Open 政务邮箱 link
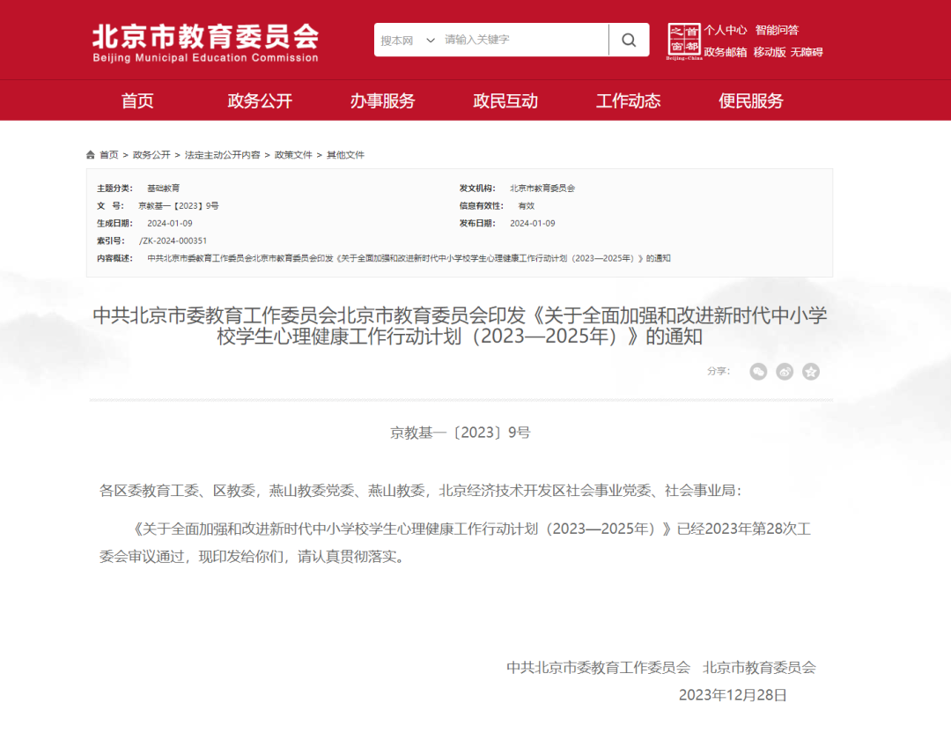Screen dimensions: 951x733 [726, 52]
